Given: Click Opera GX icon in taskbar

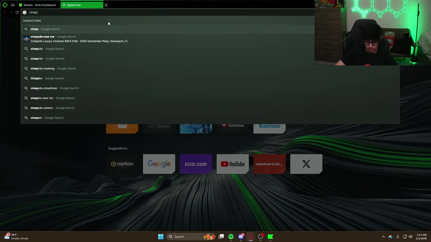Looking at the screenshot, I should pos(251,237).
